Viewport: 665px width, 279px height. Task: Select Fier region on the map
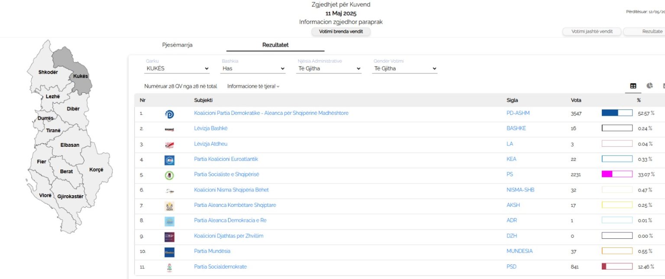pos(42,162)
